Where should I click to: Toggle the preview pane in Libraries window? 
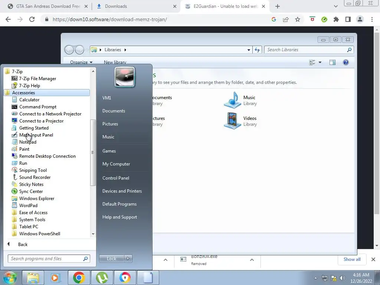(332, 62)
